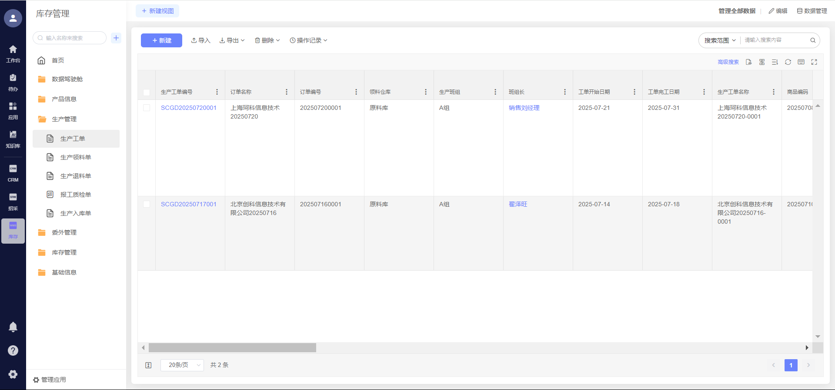The width and height of the screenshot is (835, 390).
Task: Check the row SCGD20250717001 checkbox
Action: click(147, 204)
